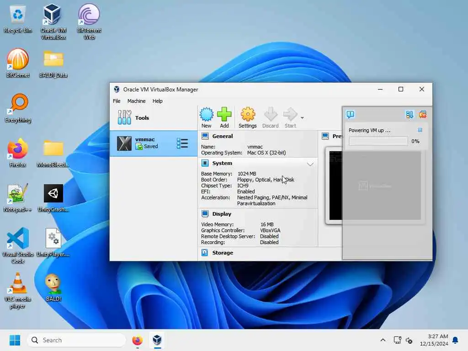Click the Storage section disk icon
The width and height of the screenshot is (468, 351).
(205, 253)
